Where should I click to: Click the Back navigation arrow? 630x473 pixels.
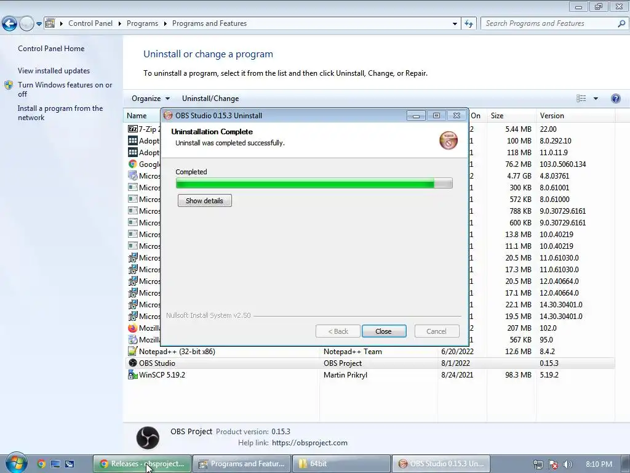[x=9, y=24]
